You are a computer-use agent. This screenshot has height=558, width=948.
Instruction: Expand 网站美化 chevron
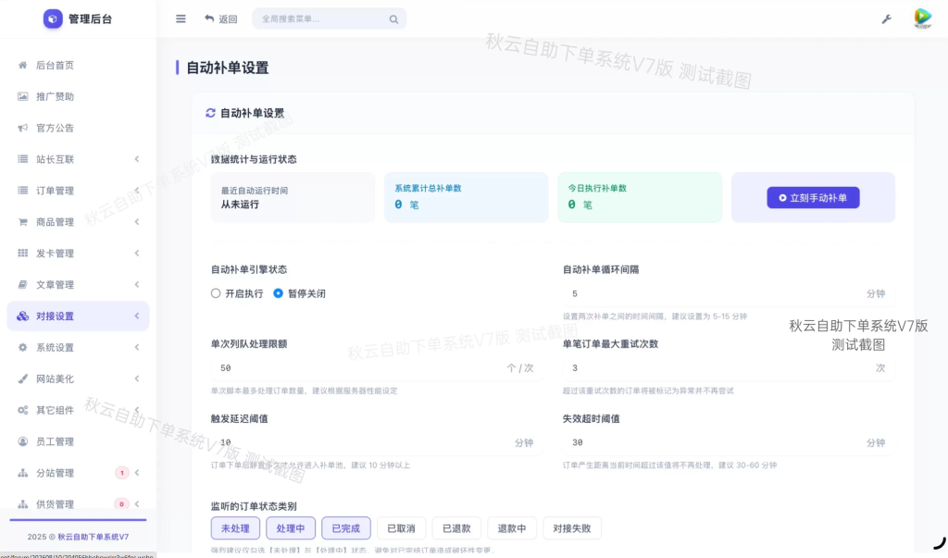click(x=137, y=378)
